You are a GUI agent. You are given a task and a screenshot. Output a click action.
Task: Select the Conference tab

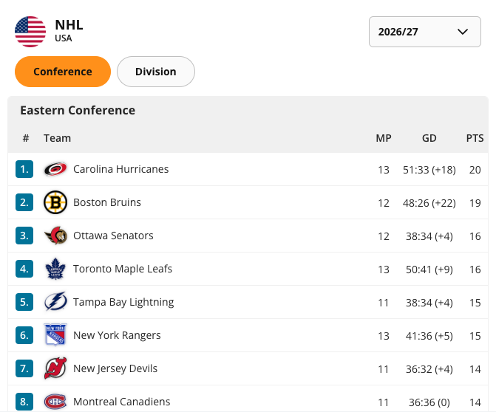[63, 72]
